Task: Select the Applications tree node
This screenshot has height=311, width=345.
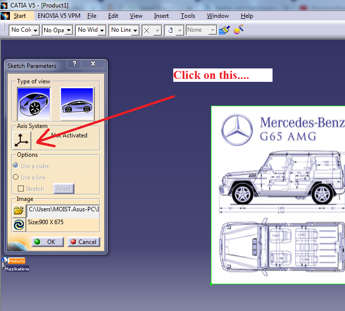Action: pyautogui.click(x=17, y=269)
